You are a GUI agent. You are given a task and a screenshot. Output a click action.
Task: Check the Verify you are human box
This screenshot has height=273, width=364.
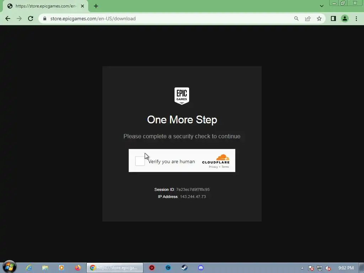tap(140, 161)
